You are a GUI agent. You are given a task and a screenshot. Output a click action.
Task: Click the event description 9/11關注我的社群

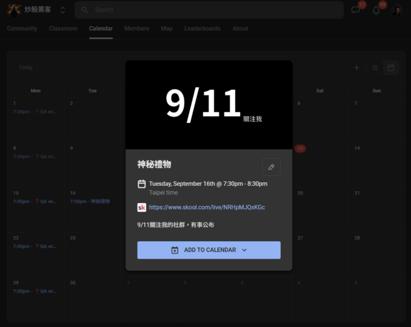(176, 225)
